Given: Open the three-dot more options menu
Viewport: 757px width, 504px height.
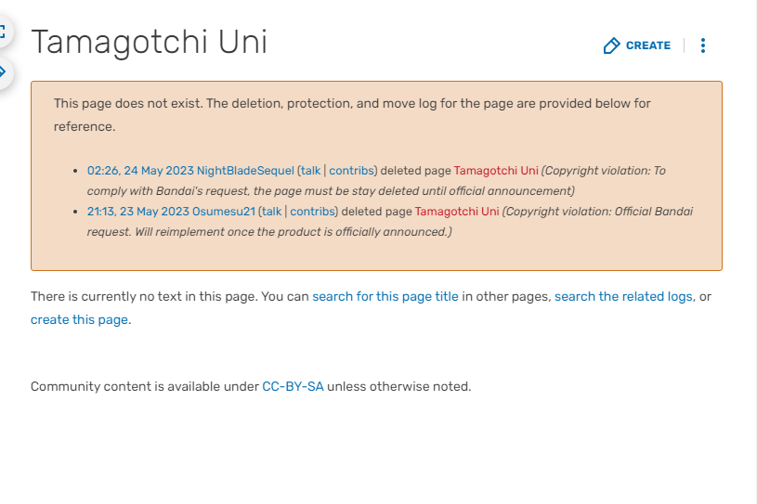Looking at the screenshot, I should [x=703, y=45].
